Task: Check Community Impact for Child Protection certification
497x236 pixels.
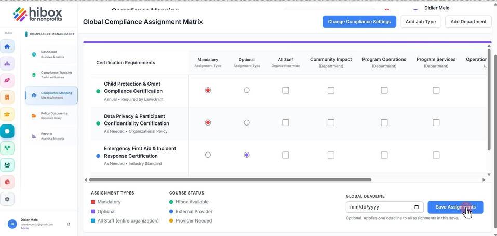Action: 331,90
